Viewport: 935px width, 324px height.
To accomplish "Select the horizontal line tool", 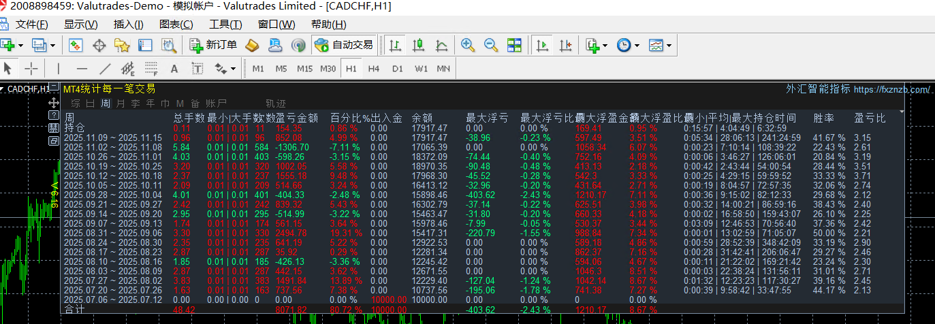I will tap(82, 68).
